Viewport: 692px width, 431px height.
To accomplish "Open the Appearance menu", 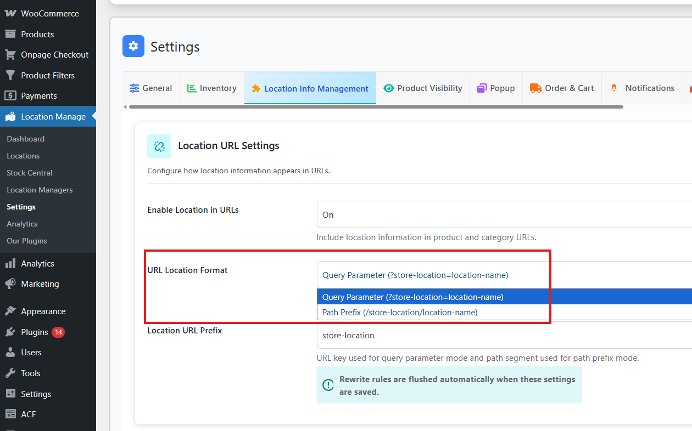I will point(48,311).
